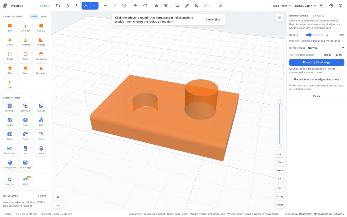The width and height of the screenshot is (347, 217).
Task: Add a Heart basic shape
Action: pos(25,70)
